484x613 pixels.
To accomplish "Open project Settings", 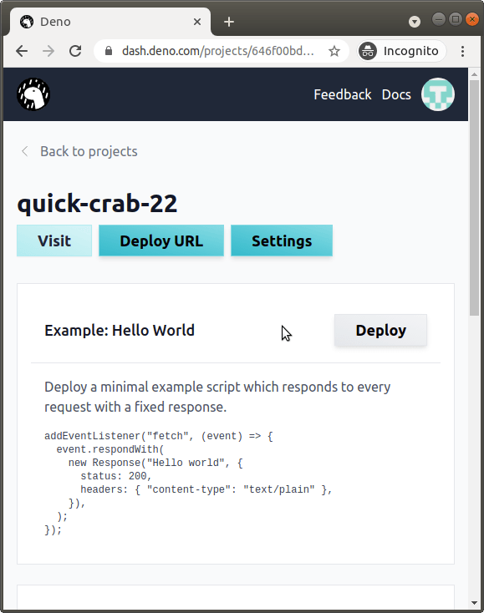I will coord(282,241).
